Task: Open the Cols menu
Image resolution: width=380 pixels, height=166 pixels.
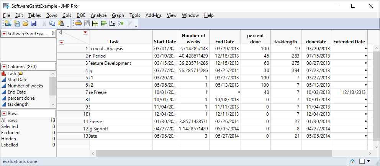Action: 67,15
